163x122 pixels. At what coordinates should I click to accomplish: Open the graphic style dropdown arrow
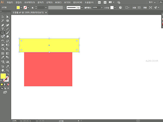tap(115, 7)
